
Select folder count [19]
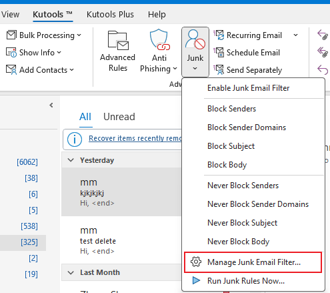pyautogui.click(x=31, y=274)
